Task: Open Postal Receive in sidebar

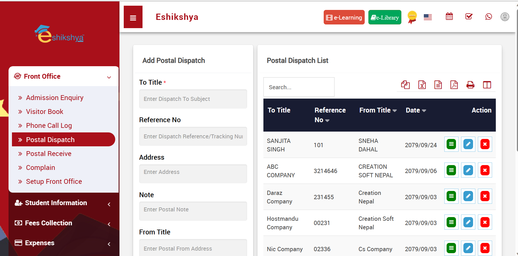Action: point(49,154)
